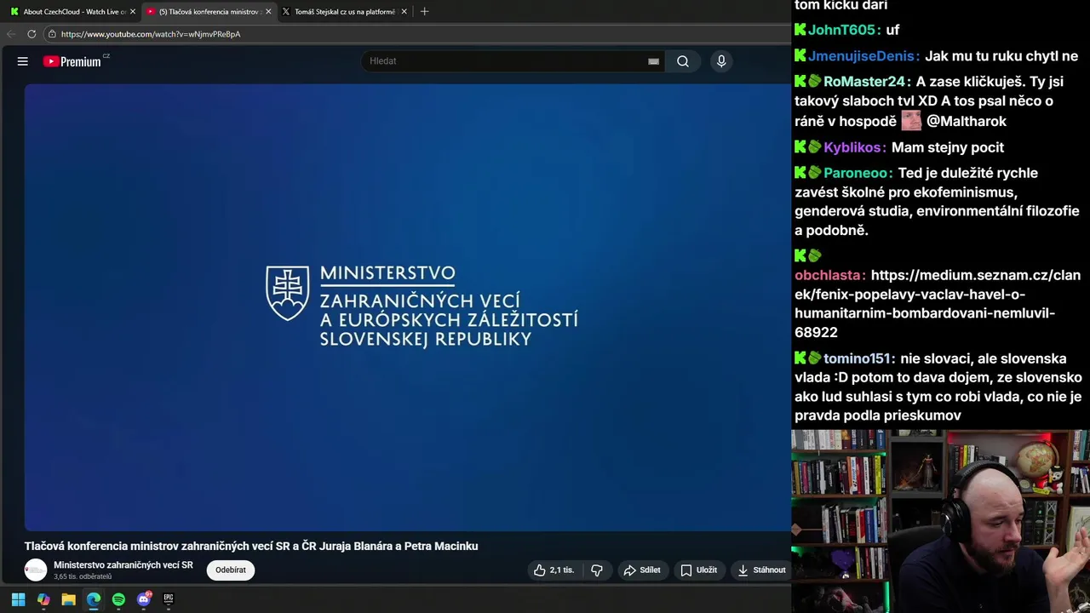
Task: Save video with Uložit button
Action: click(698, 570)
